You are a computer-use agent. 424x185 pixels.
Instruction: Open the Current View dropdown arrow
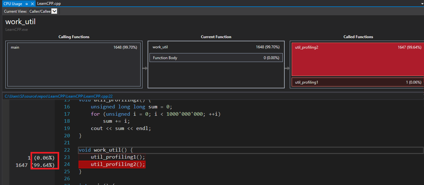[54, 11]
